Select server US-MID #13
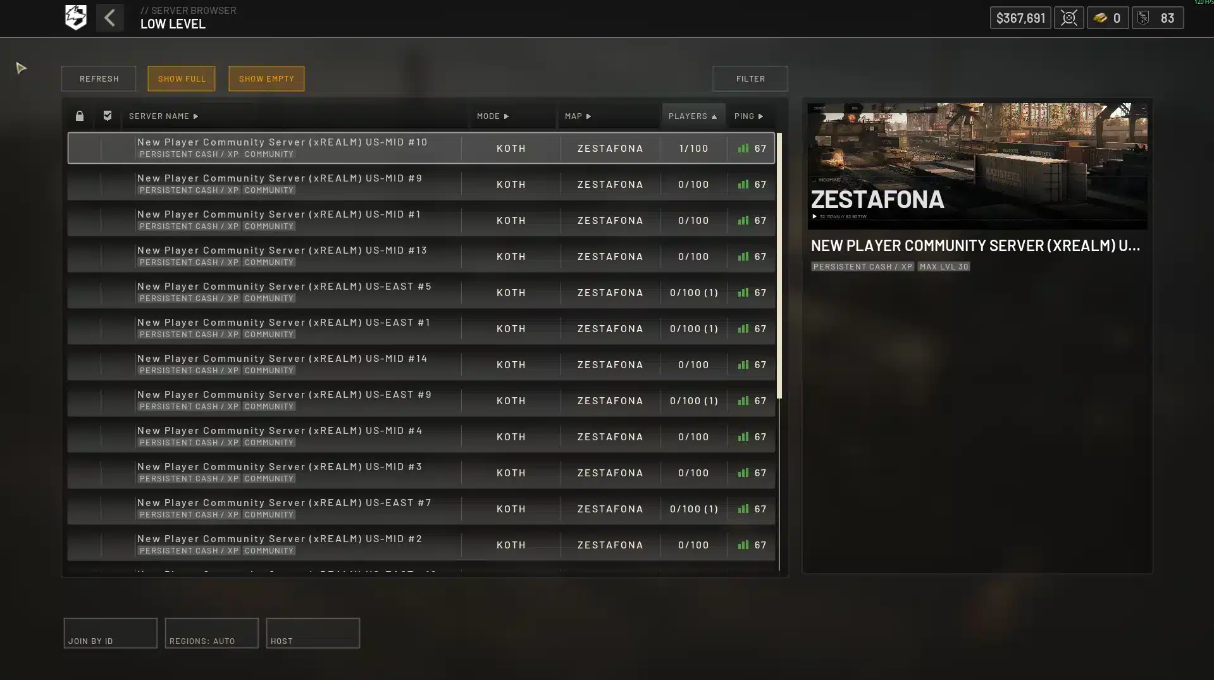Image resolution: width=1214 pixels, height=680 pixels. pyautogui.click(x=421, y=256)
